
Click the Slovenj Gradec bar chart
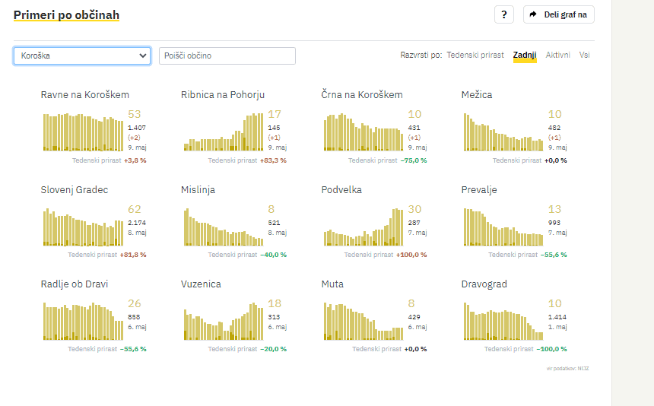82,227
